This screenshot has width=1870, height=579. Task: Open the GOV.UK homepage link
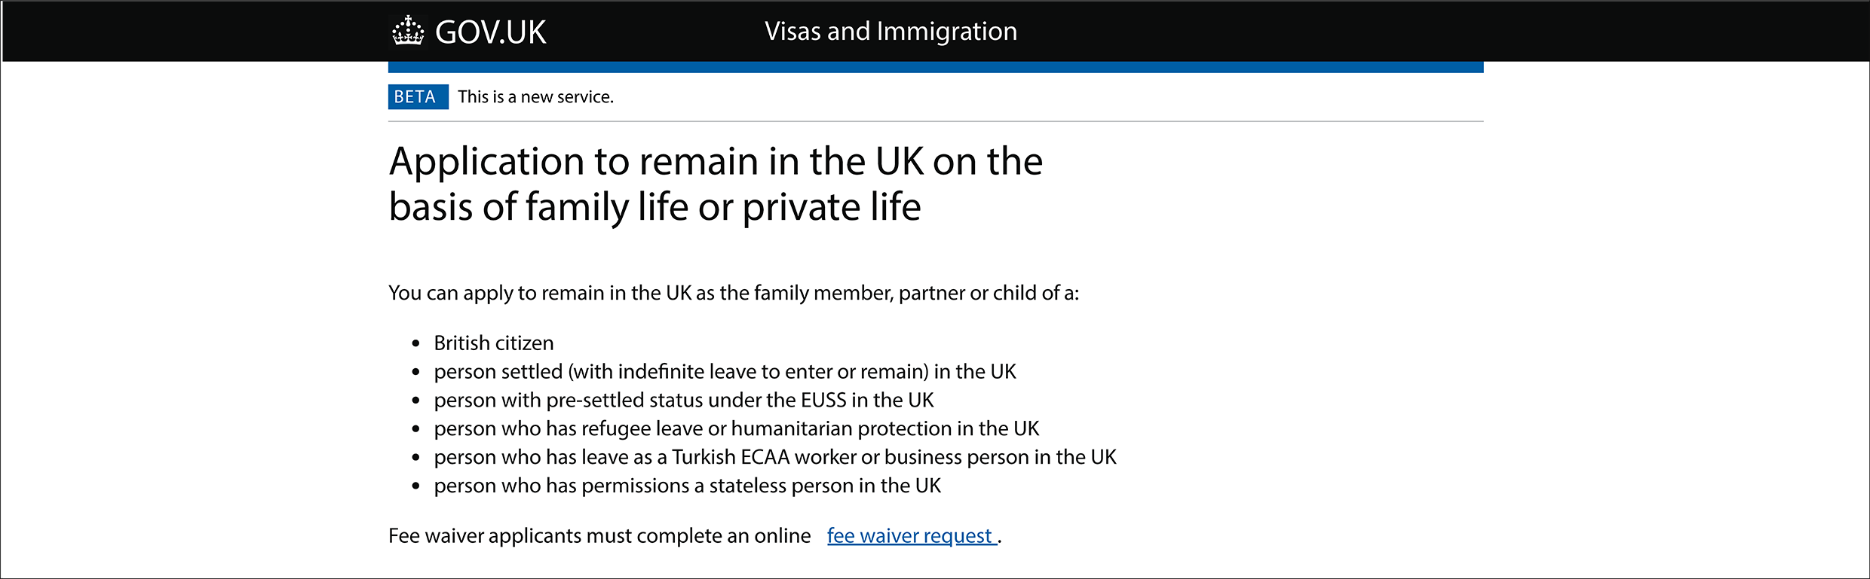490,32
